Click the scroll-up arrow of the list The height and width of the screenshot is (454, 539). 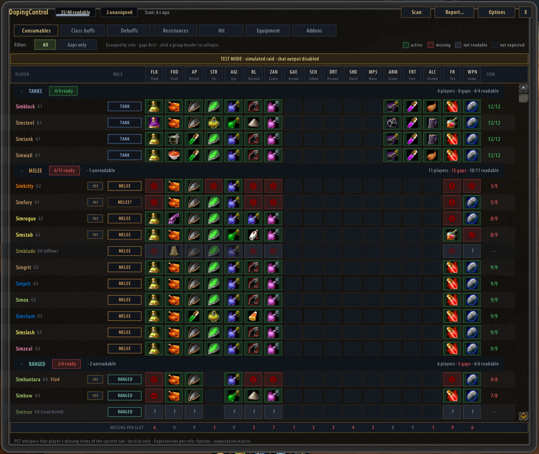(523, 89)
